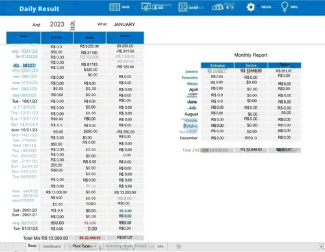This screenshot has height=252, width=325.
Task: Select the 'Sat 14/01/23' date cell
Action: click(x=24, y=125)
